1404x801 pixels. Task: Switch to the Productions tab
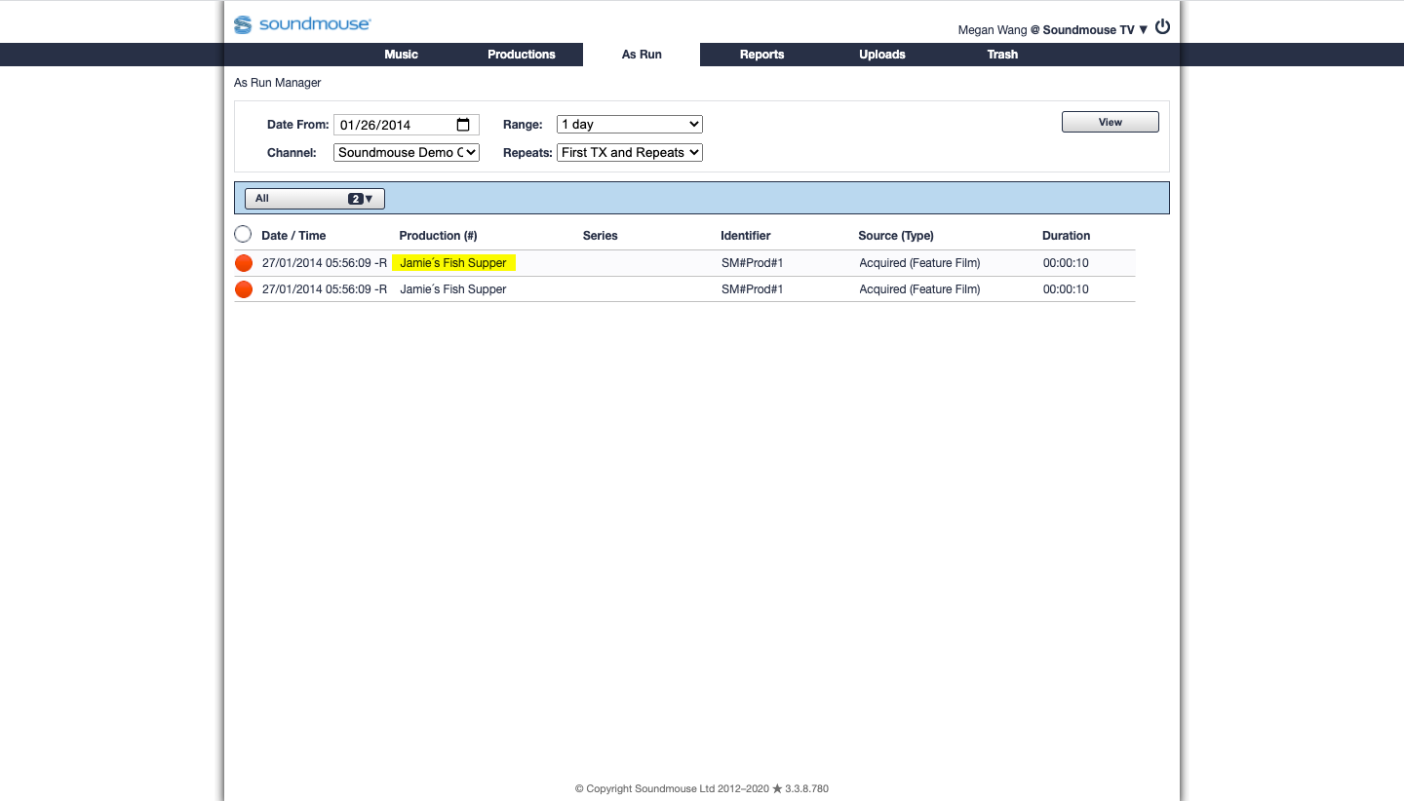(x=522, y=55)
